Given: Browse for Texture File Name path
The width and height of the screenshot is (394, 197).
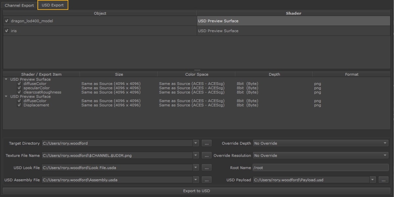Looking at the screenshot, I should 206,155.
